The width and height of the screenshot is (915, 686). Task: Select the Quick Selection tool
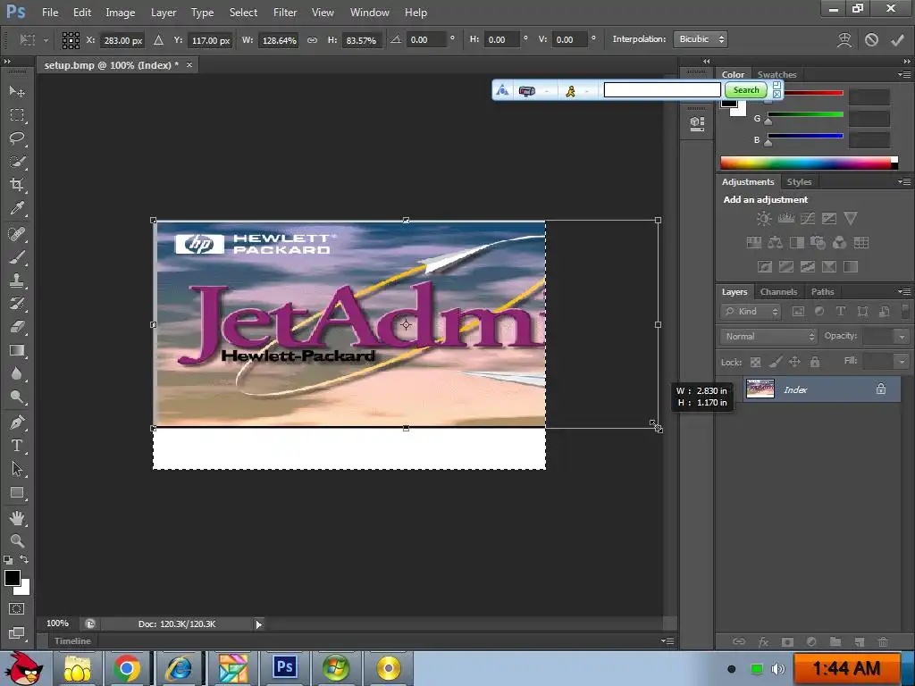point(17,162)
